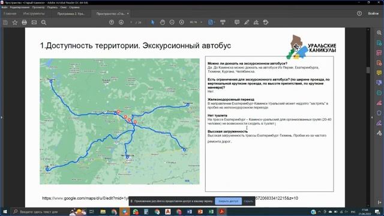Select the hand pan tool
This screenshot has height=216, width=384.
pyautogui.click(x=163, y=22)
